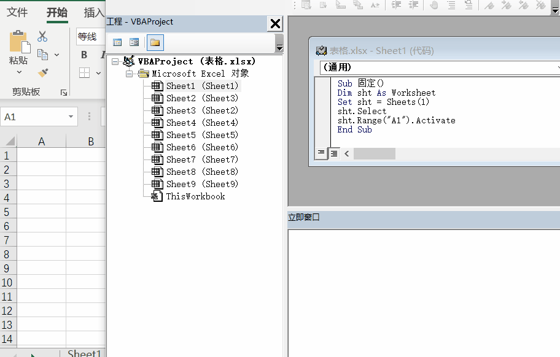Click the Paste clipboard icon
The width and height of the screenshot is (560, 357).
[20, 42]
